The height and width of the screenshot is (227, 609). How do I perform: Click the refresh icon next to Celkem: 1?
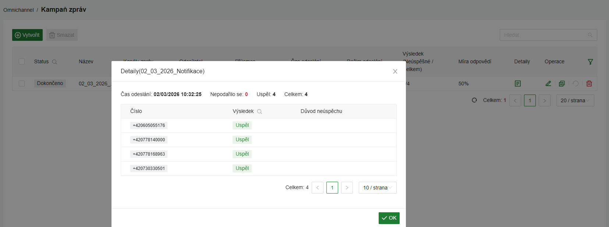[474, 100]
